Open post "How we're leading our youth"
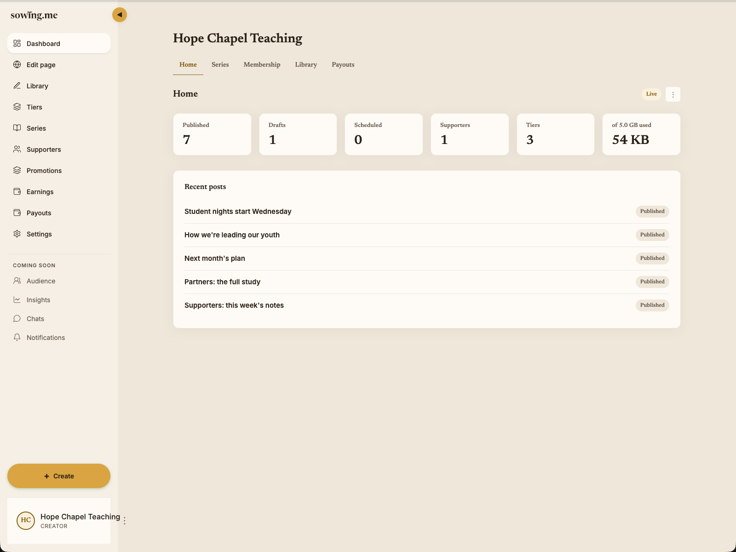Image resolution: width=736 pixels, height=552 pixels. (232, 235)
